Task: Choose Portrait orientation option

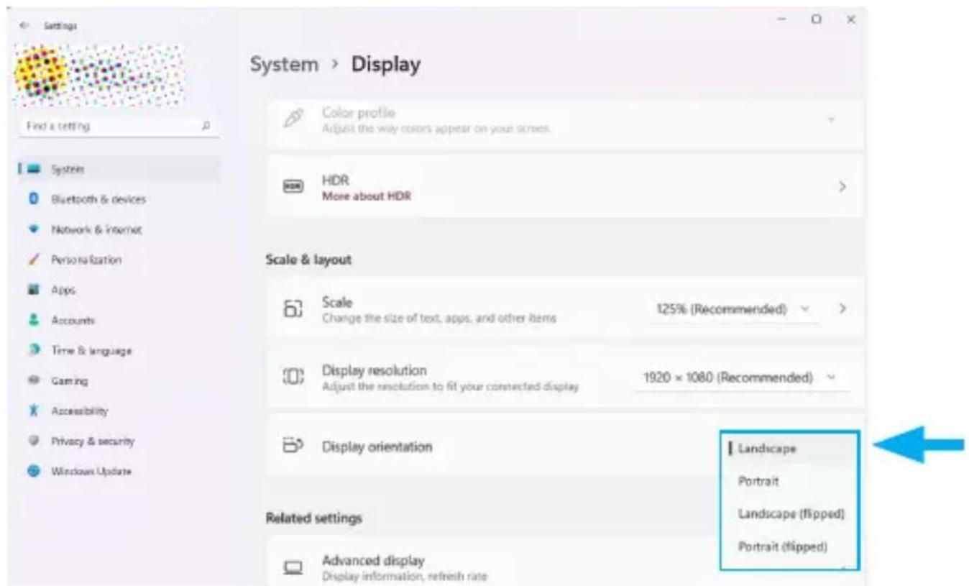Action: pos(790,481)
